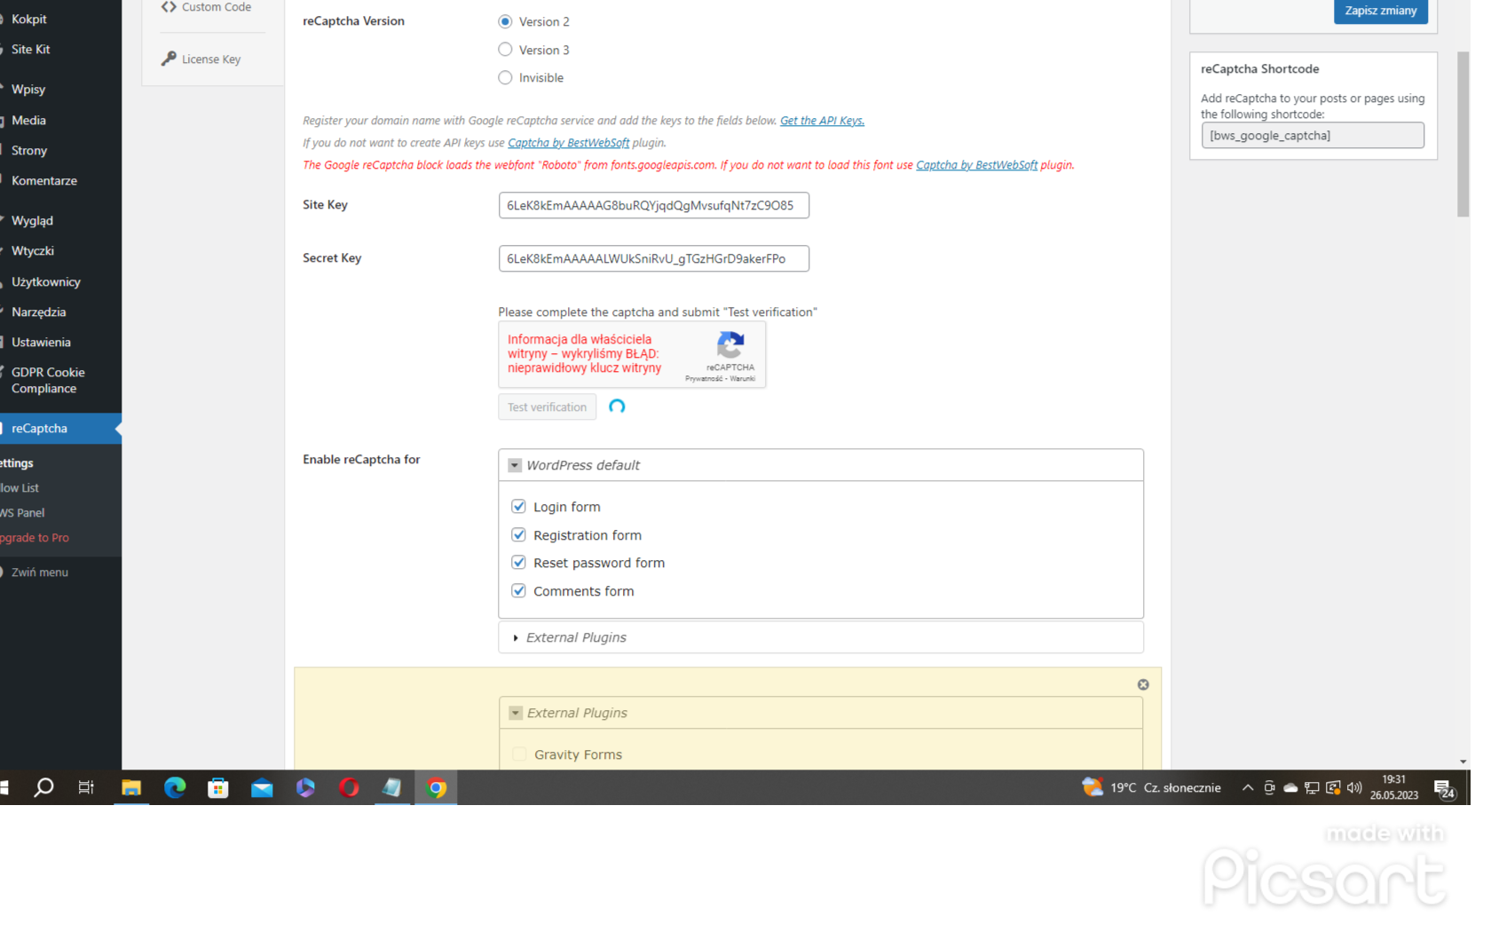The image size is (1491, 932).
Task: Show hidden system tray icons
Action: pyautogui.click(x=1247, y=787)
